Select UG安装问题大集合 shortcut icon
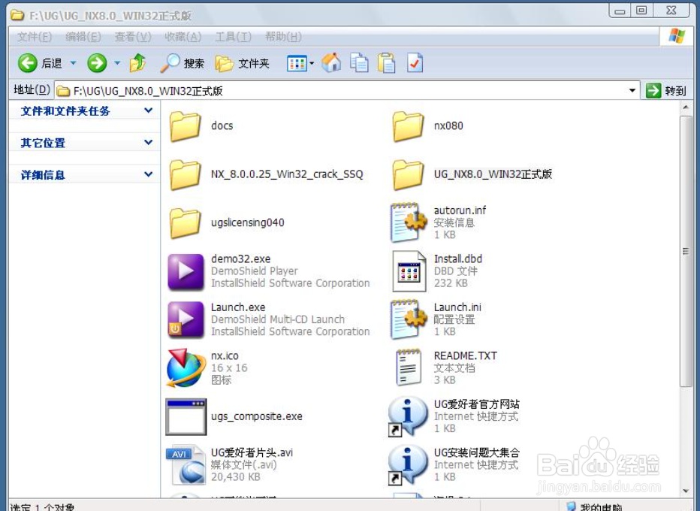 click(407, 464)
